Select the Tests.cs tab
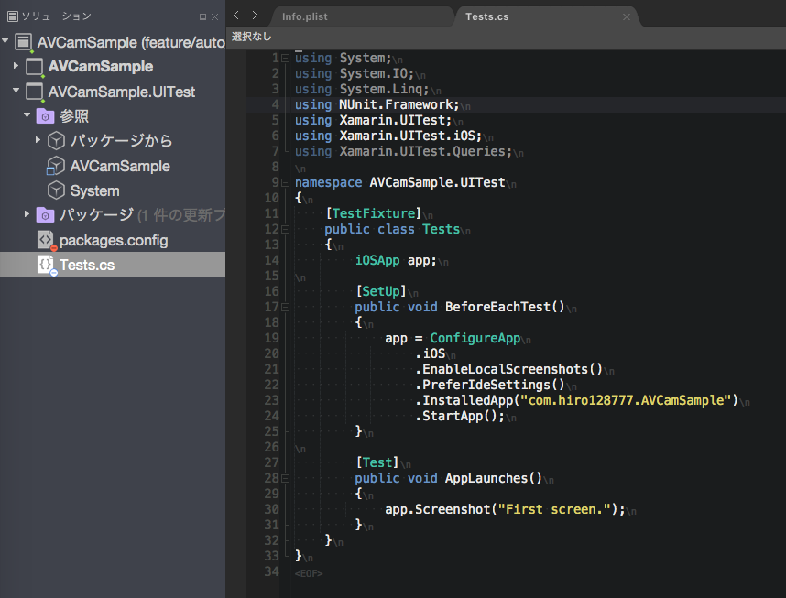Viewport: 786px width, 598px height. point(486,16)
